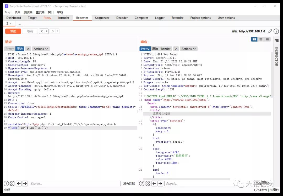Toggle \n non-printable chars in response

[176, 49]
